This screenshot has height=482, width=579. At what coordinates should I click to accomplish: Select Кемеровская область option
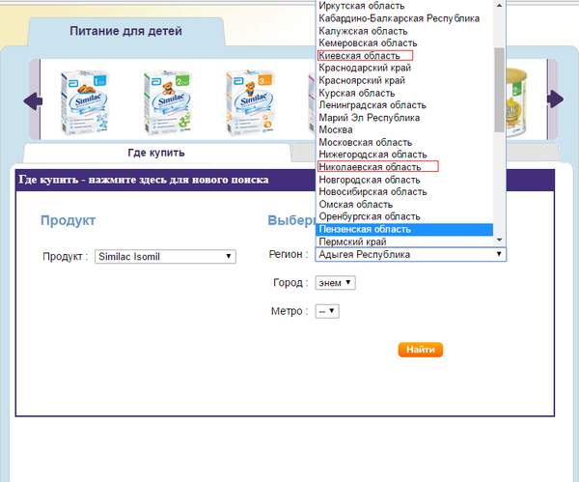(x=404, y=43)
